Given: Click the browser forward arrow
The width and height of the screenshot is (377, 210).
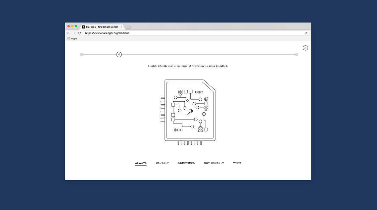Looking at the screenshot, I should tap(74, 33).
